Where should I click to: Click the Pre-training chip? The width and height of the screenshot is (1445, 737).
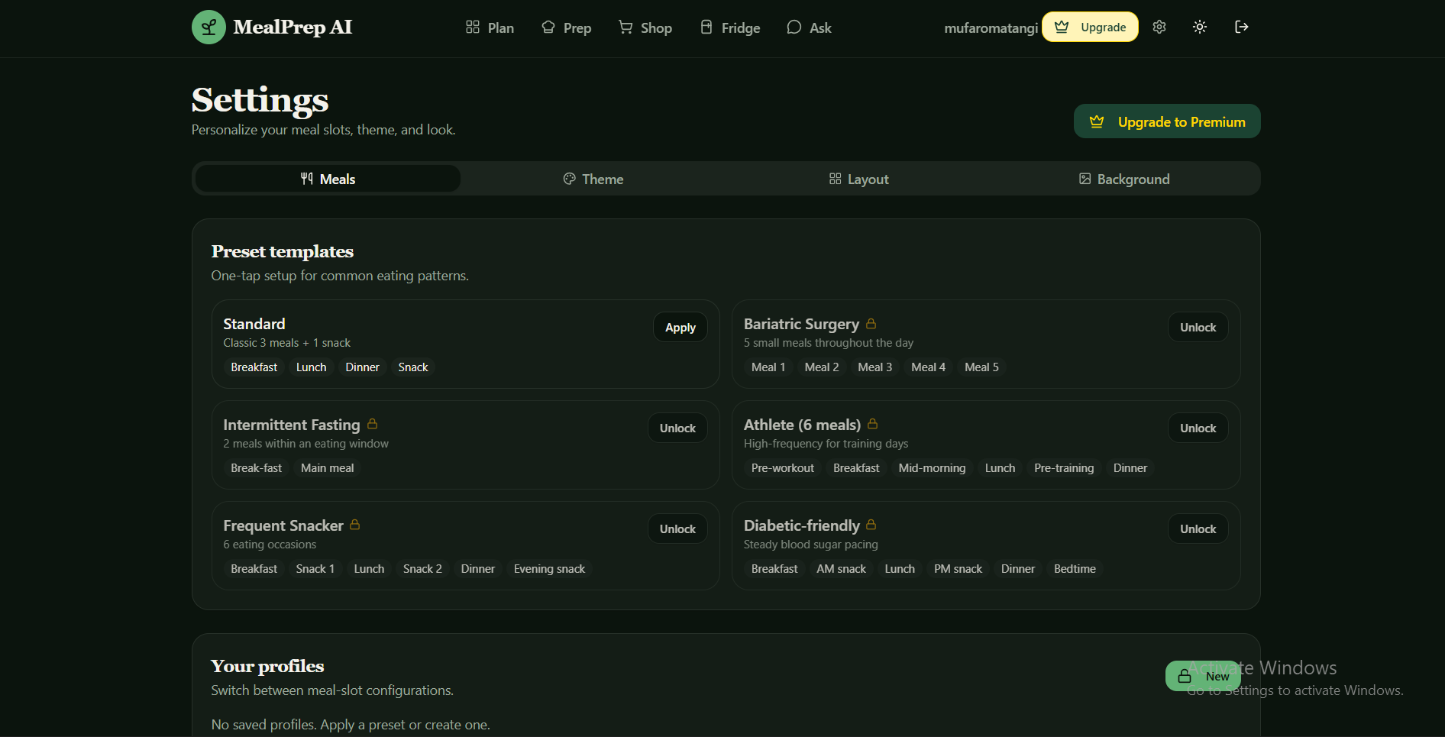pos(1064,468)
